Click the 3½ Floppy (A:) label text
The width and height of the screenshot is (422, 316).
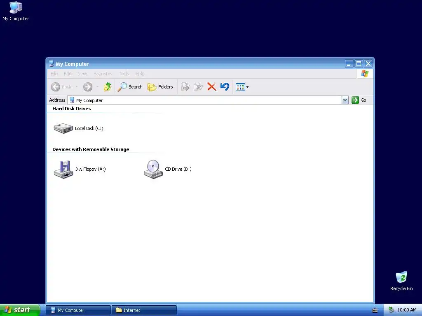click(x=90, y=169)
